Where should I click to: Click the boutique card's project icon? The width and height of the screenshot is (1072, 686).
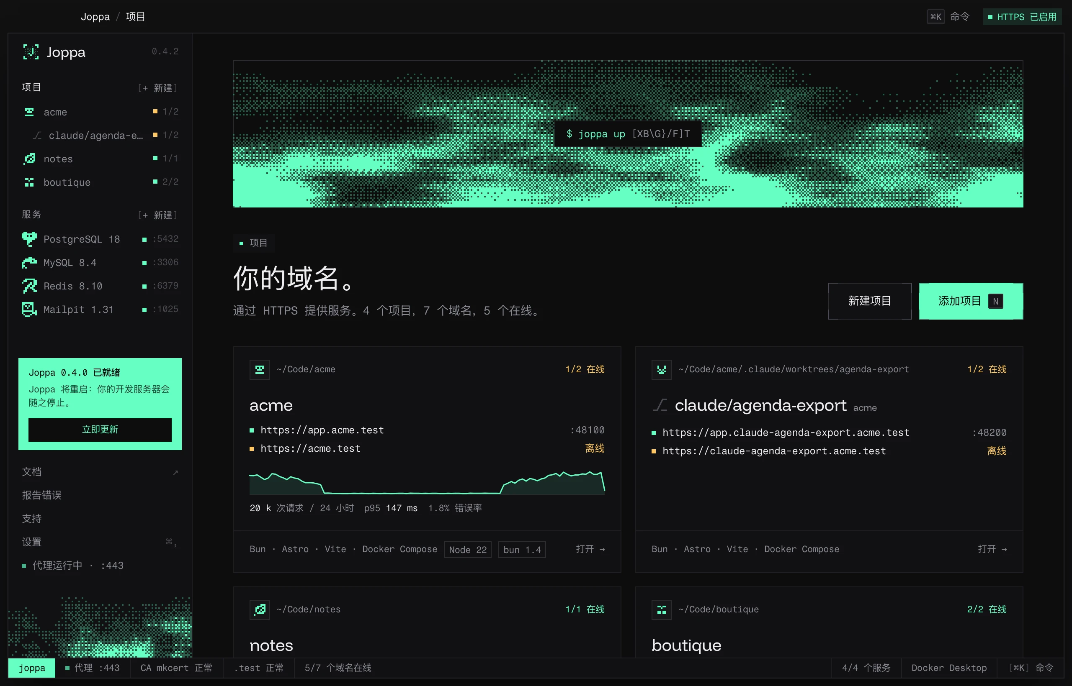(661, 609)
